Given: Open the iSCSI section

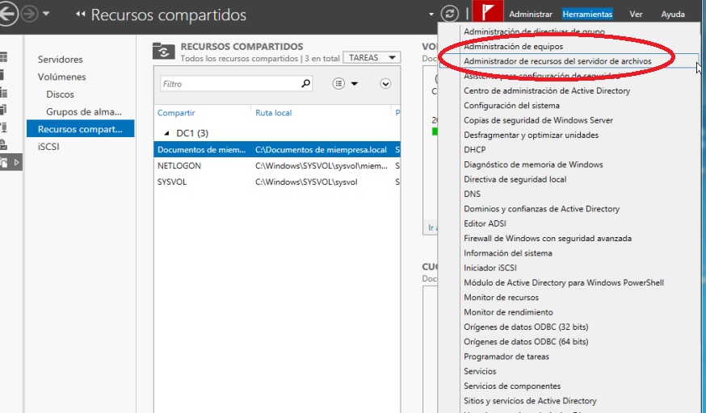Looking at the screenshot, I should [48, 147].
